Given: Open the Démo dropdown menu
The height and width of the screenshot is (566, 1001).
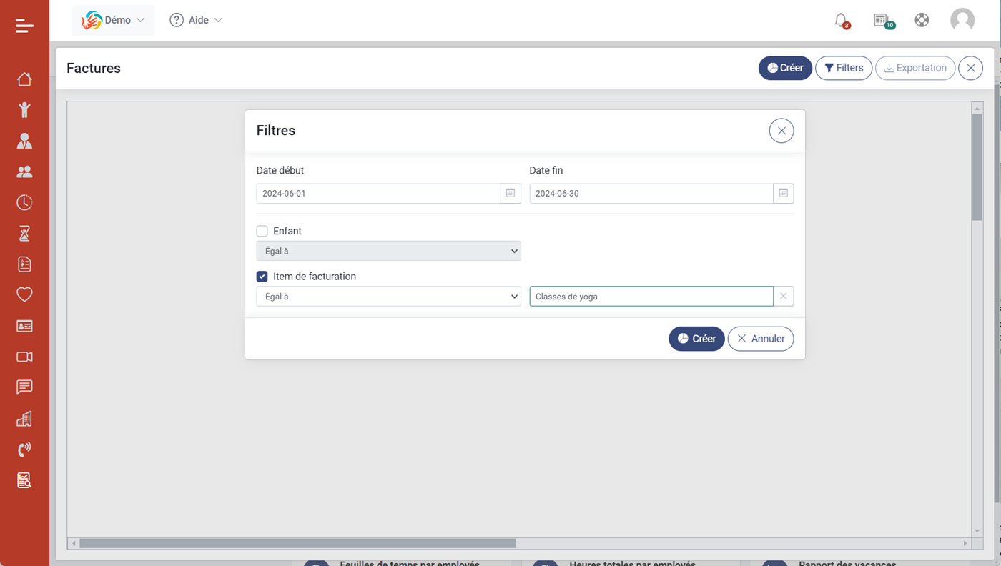Looking at the screenshot, I should coord(114,20).
